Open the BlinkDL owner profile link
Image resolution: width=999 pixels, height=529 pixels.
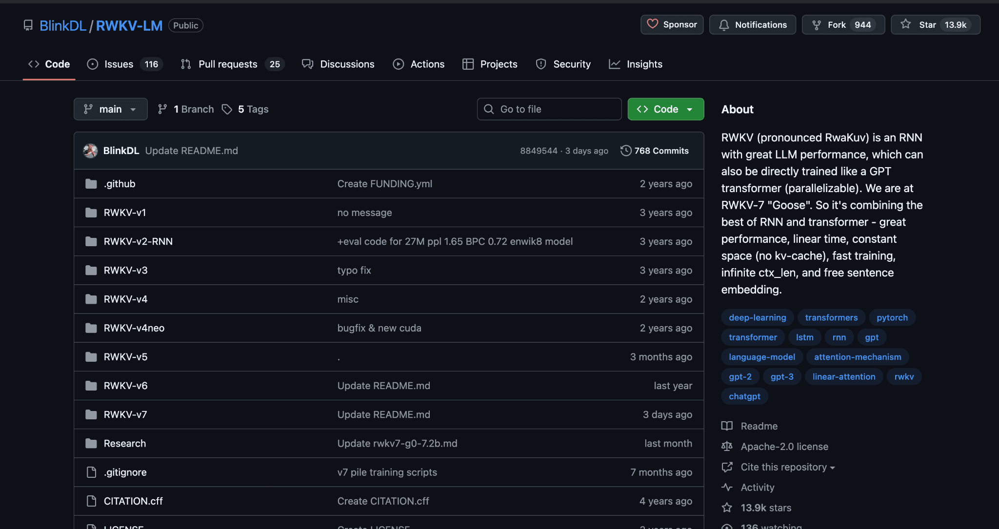pyautogui.click(x=62, y=25)
